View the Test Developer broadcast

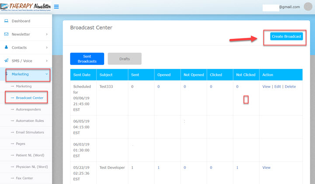point(266,167)
